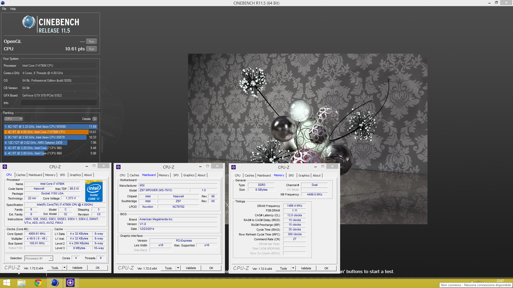
Task: Open the File menu in Cinebench
Action: tap(4, 9)
